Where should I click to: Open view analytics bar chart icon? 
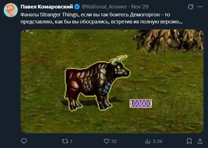click(x=148, y=141)
